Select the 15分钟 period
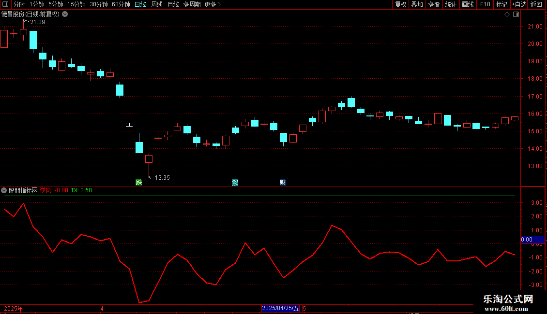Screen dimensions: 547x314 pos(76,4)
